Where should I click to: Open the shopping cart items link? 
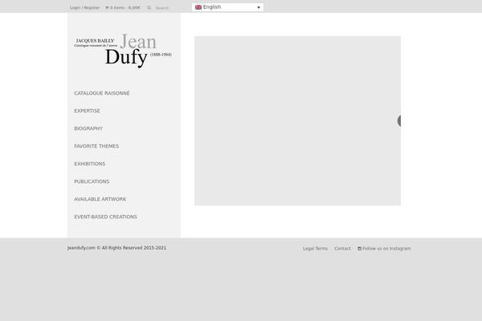pyautogui.click(x=123, y=8)
